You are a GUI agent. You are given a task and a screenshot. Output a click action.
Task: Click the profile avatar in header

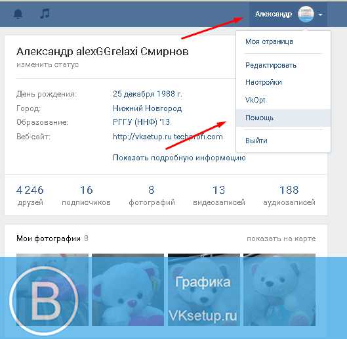[306, 14]
